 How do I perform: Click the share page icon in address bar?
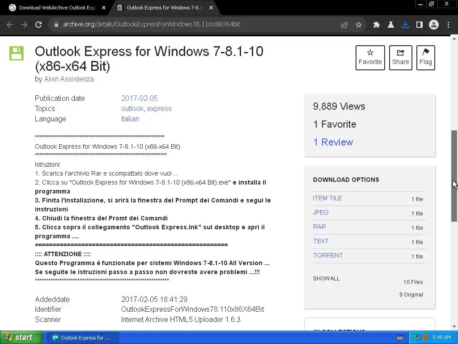344,25
